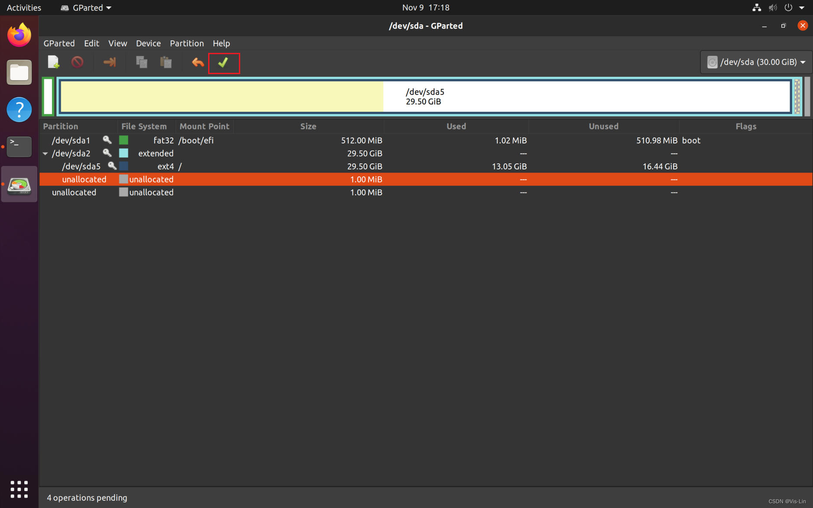The height and width of the screenshot is (508, 813).
Task: Open the clock showing Nov 9 17:18
Action: pyautogui.click(x=425, y=7)
